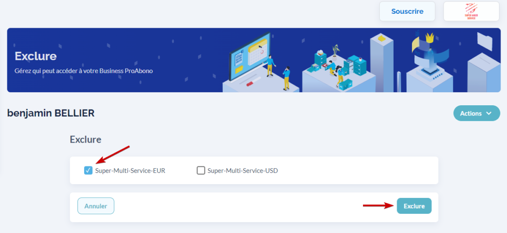The image size is (507, 233).
Task: Click the Exclure banner title
Action: coord(36,56)
